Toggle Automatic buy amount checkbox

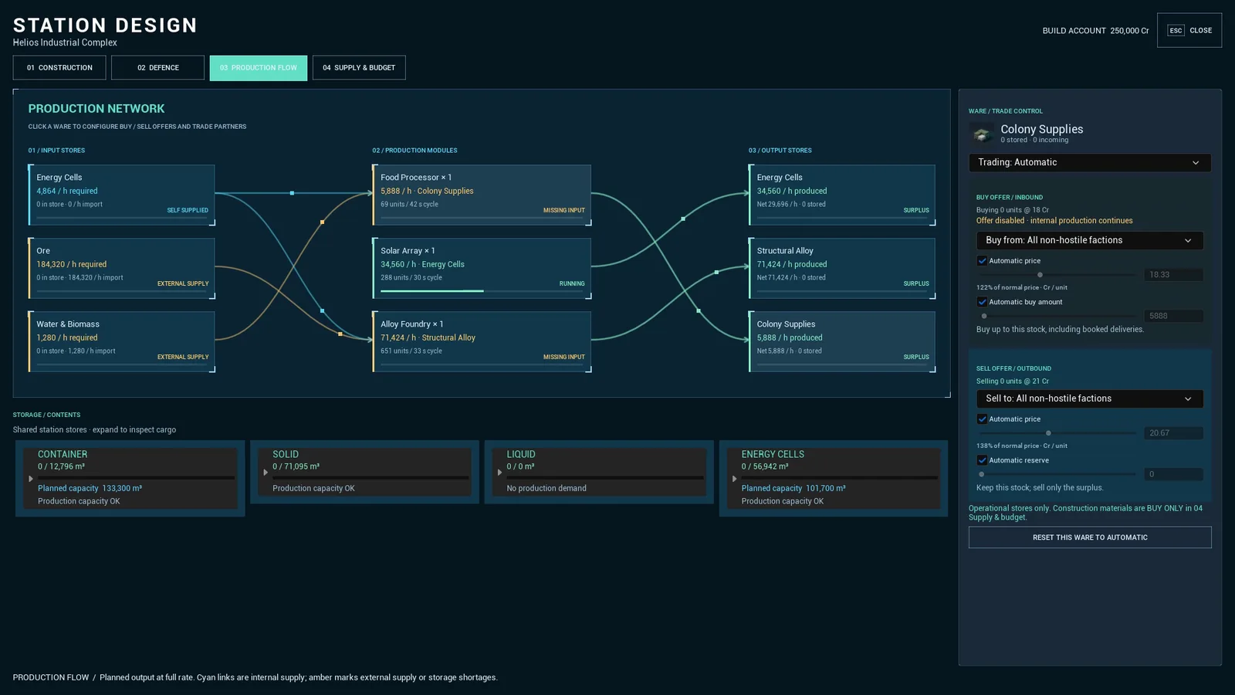coord(982,302)
